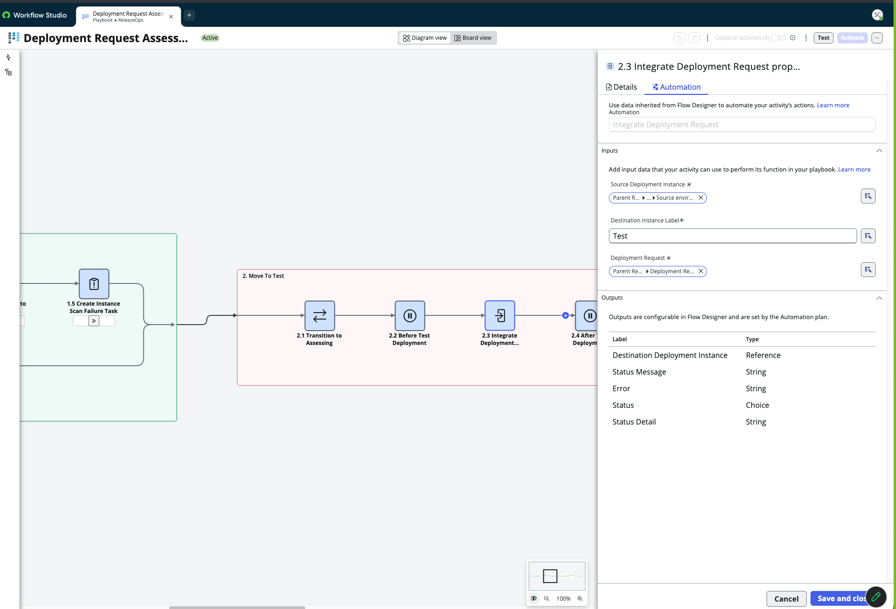The width and height of the screenshot is (896, 609).
Task: Open data picker for Destination Instance Label
Action: click(868, 236)
